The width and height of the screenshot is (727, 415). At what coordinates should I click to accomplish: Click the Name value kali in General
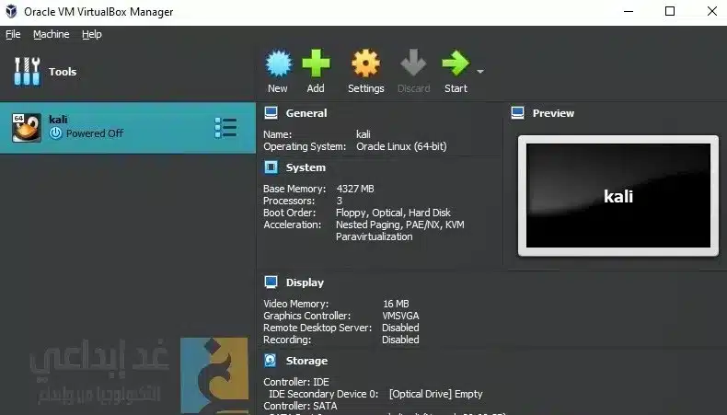point(363,134)
